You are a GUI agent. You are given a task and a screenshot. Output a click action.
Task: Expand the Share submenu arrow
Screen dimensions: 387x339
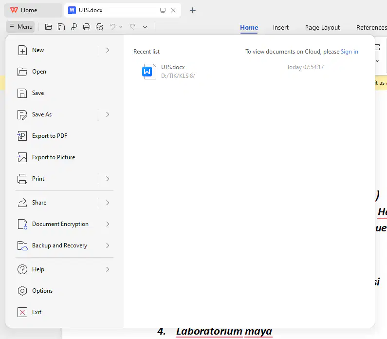[108, 203]
